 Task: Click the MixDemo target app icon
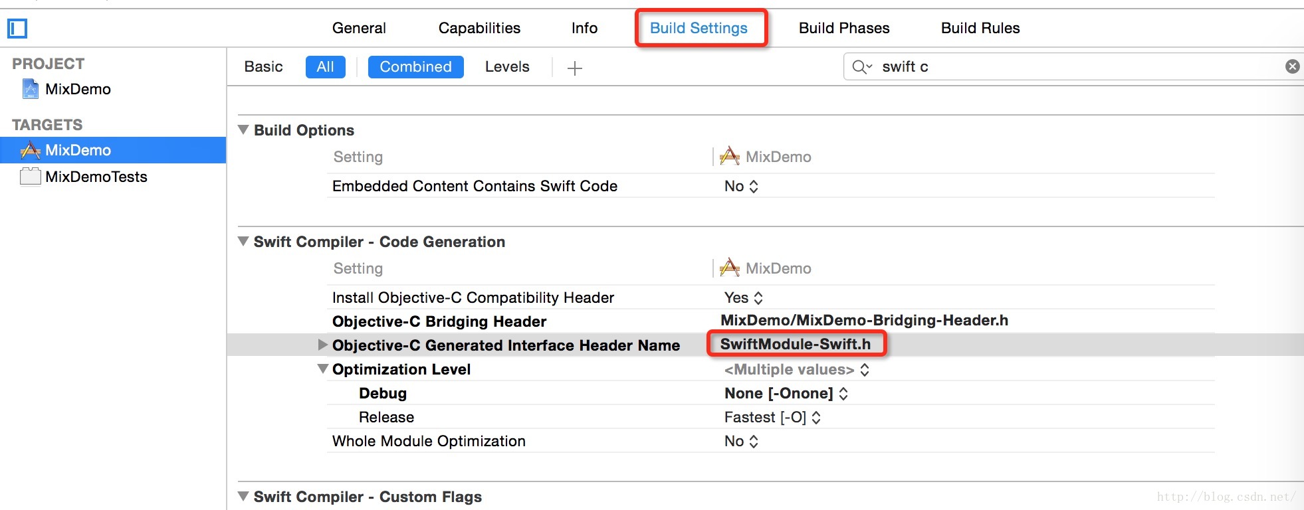[x=31, y=150]
